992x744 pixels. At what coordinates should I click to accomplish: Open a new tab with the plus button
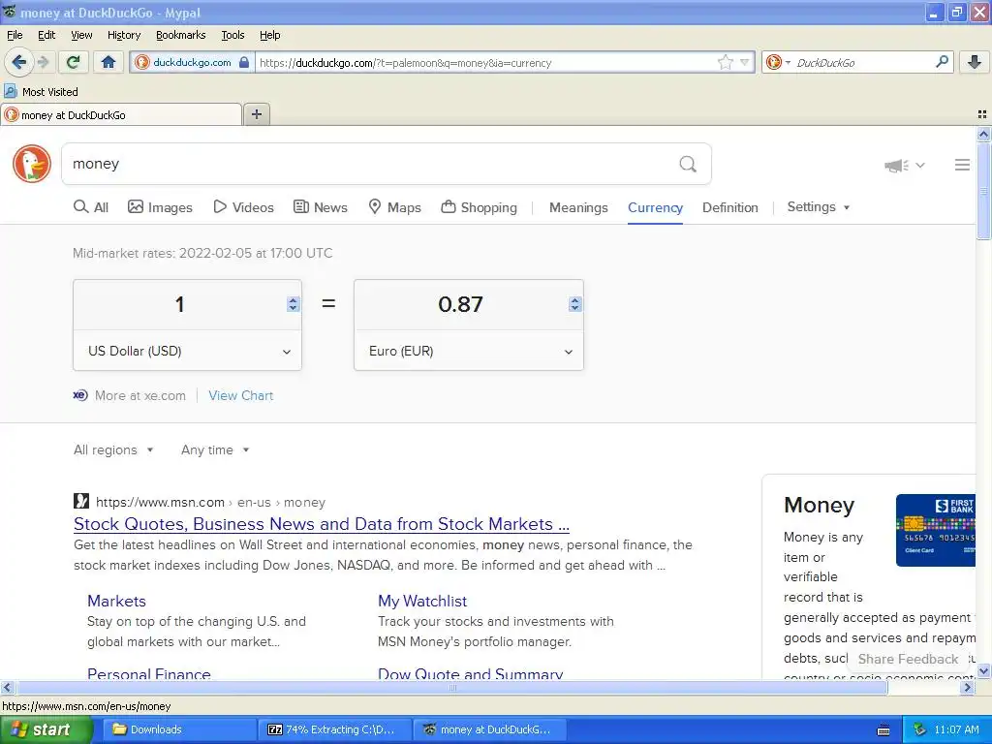point(256,114)
